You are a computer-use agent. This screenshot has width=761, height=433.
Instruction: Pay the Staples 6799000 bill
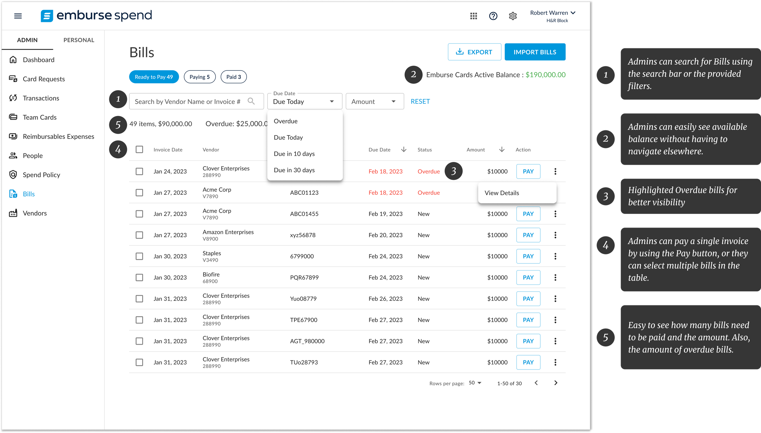528,256
